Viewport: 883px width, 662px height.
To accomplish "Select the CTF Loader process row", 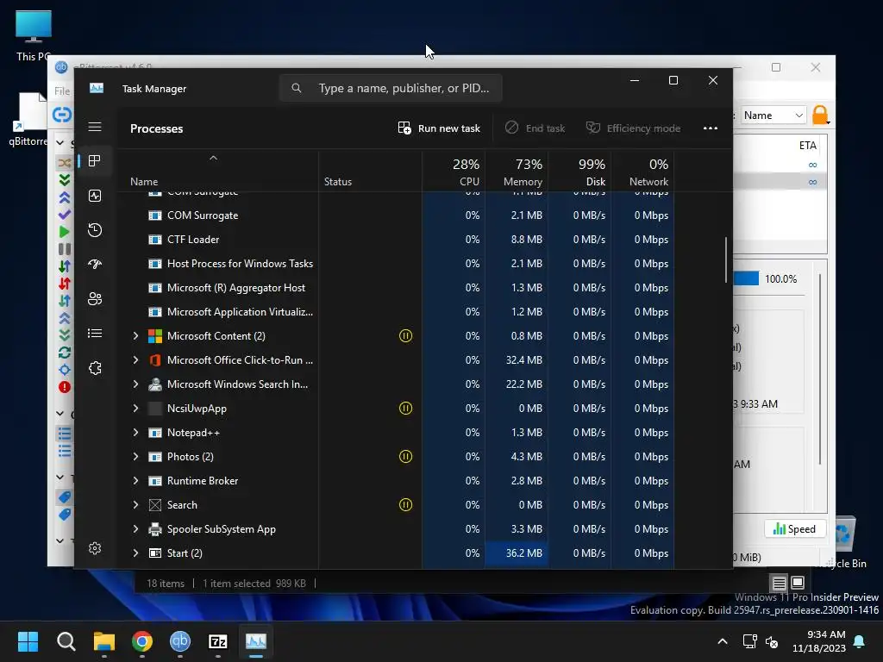I will coord(395,240).
